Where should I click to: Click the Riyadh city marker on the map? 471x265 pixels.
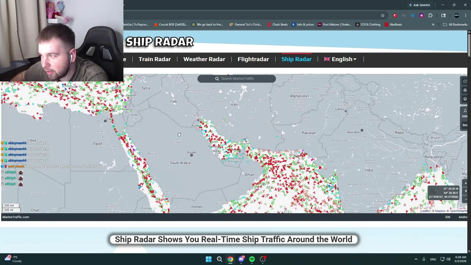pos(191,155)
